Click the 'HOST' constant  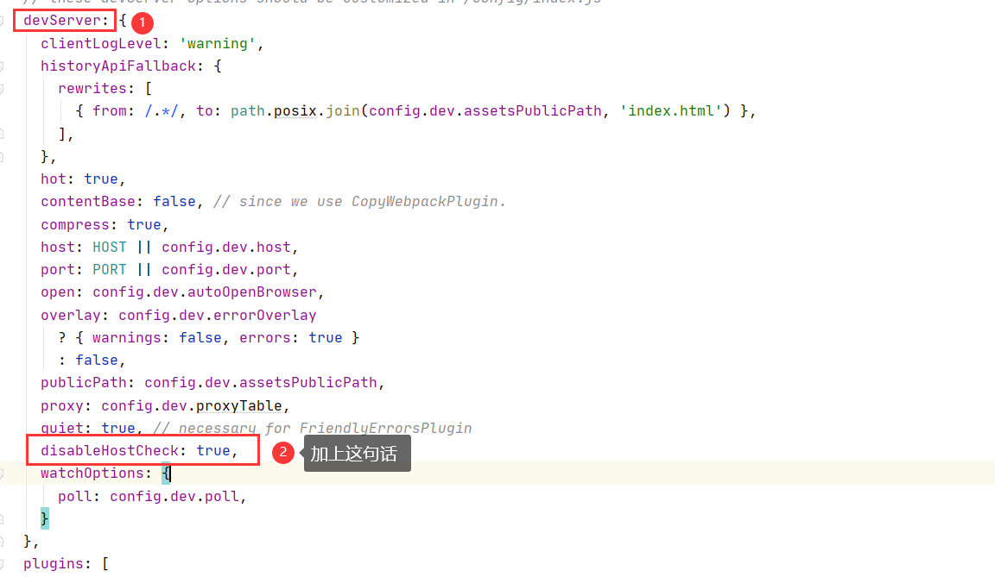[109, 247]
